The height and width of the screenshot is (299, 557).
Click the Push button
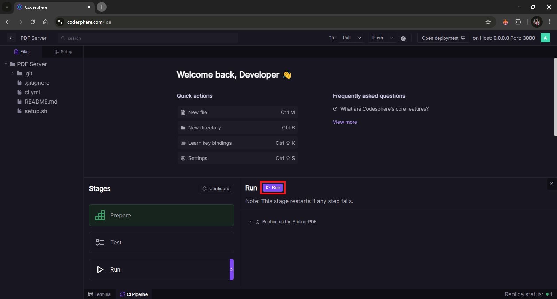[378, 38]
